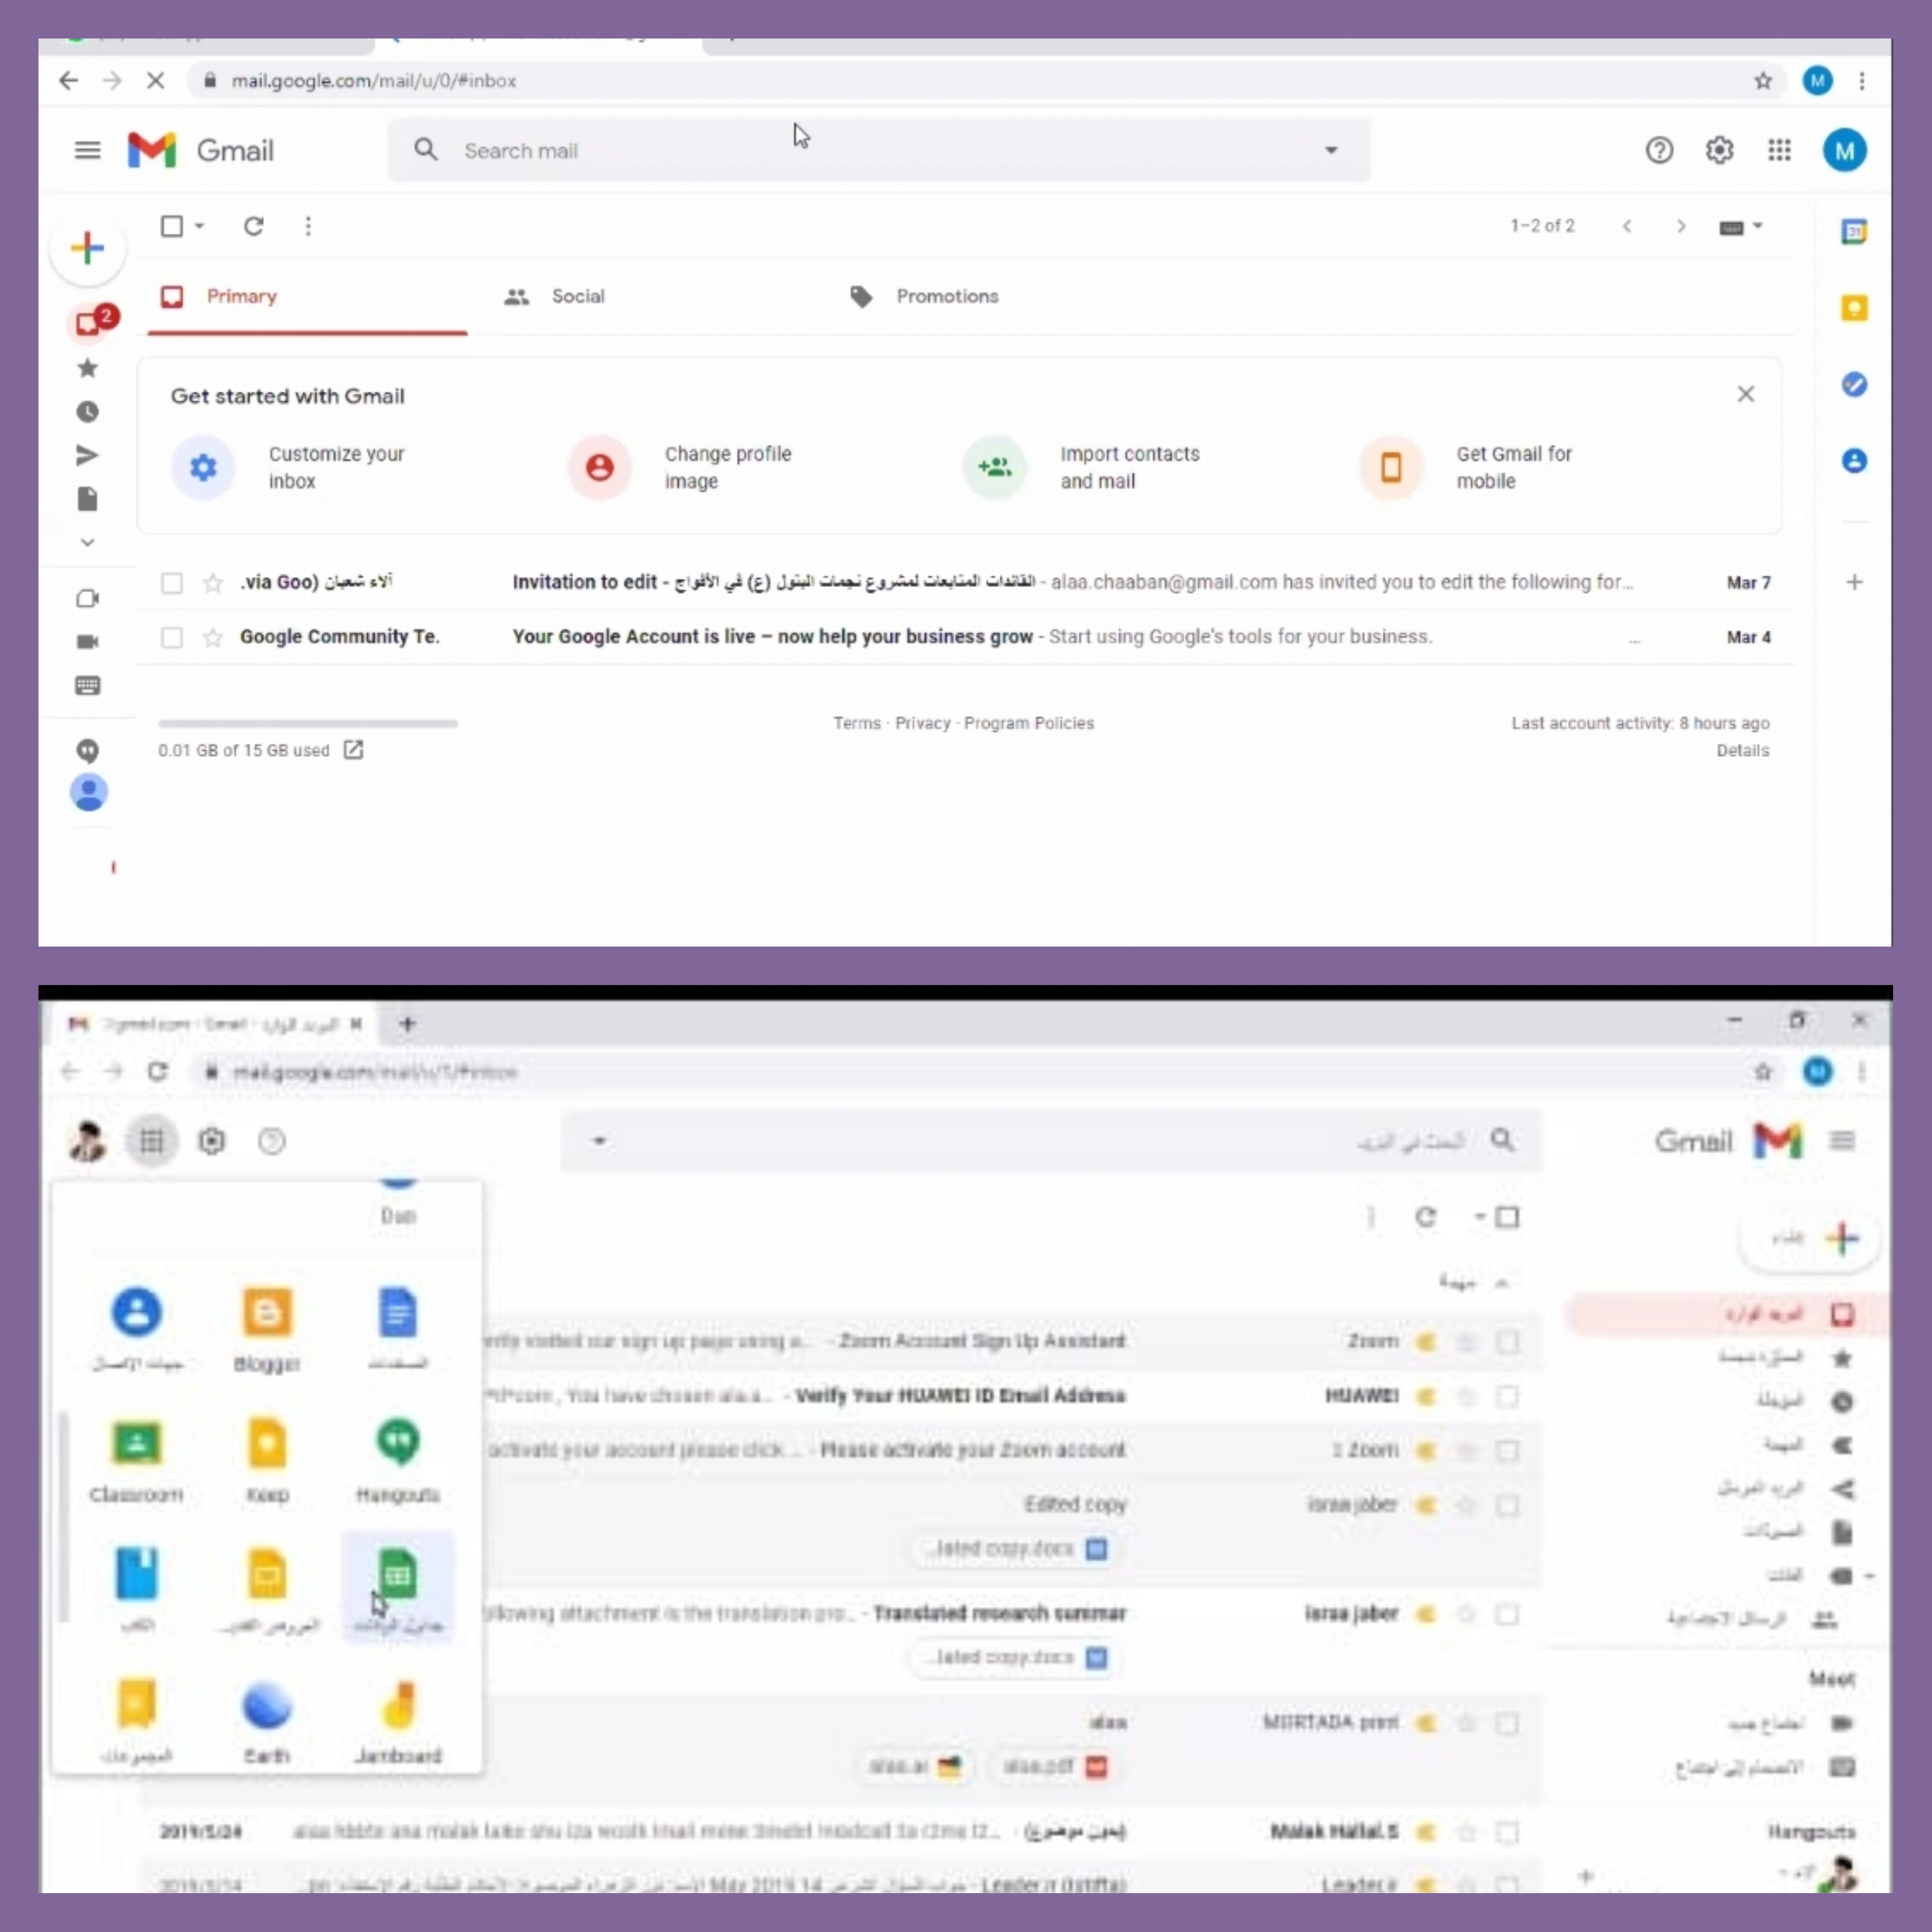Expand search options dropdown arrow
This screenshot has width=1932, height=1932.
pyautogui.click(x=1331, y=151)
